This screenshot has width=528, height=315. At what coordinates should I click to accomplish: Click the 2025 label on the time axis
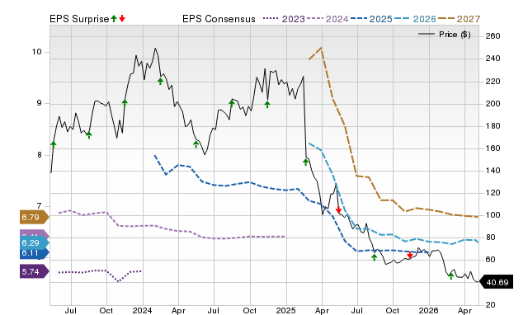pyautogui.click(x=286, y=310)
